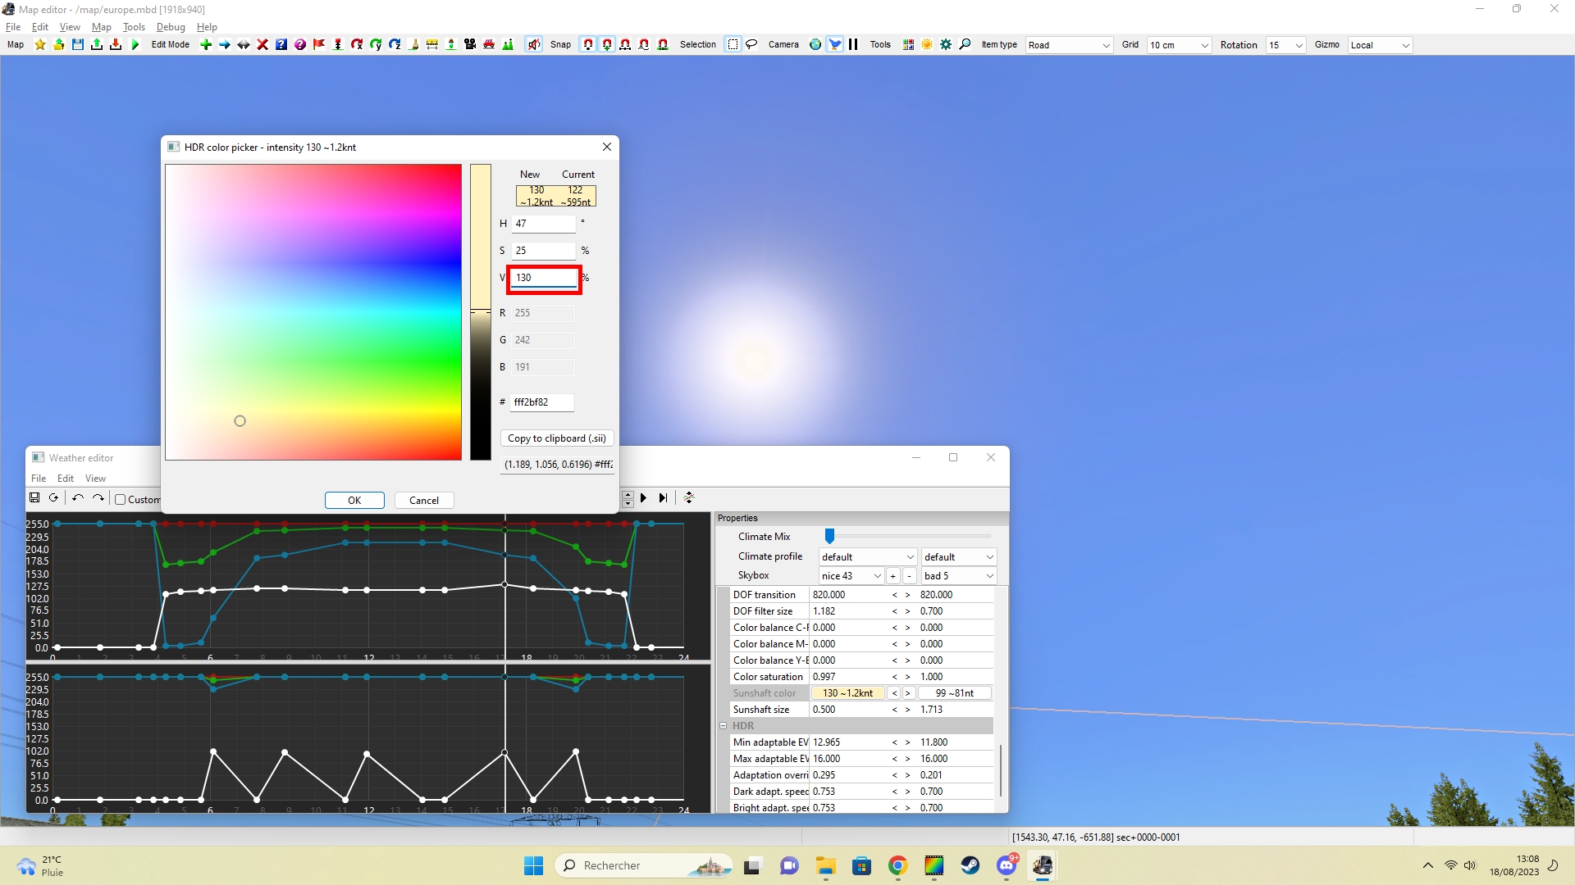Select the green plus New item tool
The image size is (1575, 885).
[206, 45]
